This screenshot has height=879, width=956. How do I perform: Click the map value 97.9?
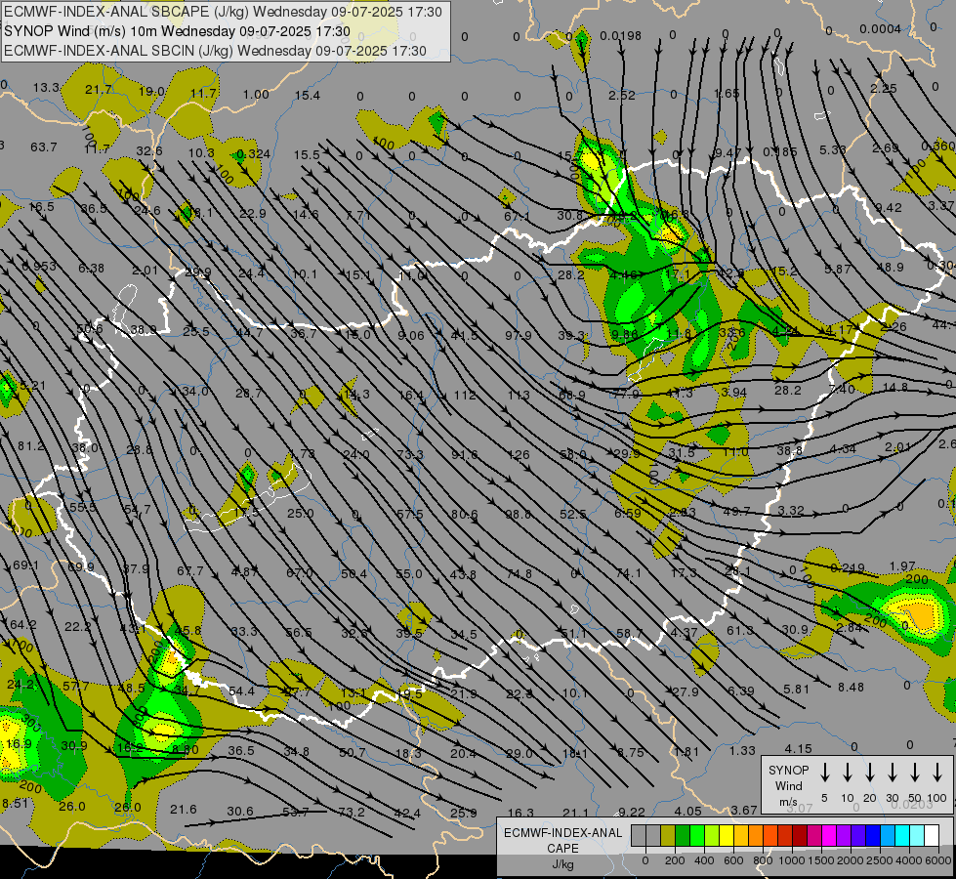[519, 336]
